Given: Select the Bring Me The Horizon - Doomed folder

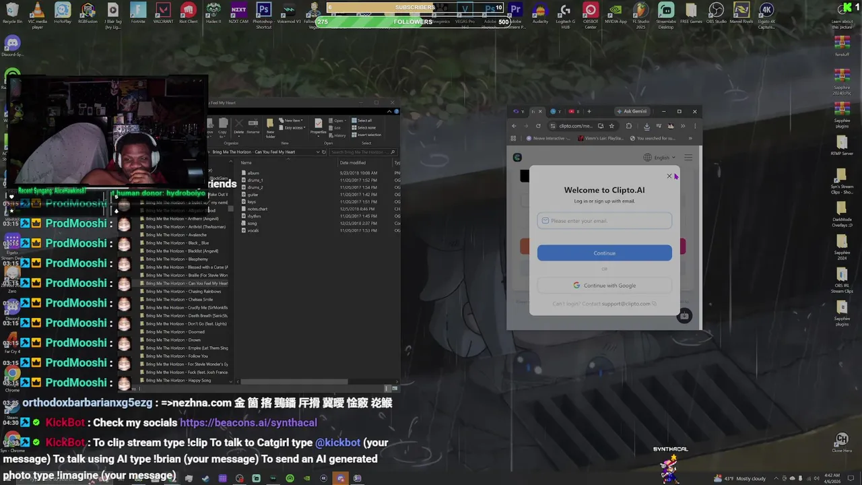Looking at the screenshot, I should coord(175,332).
